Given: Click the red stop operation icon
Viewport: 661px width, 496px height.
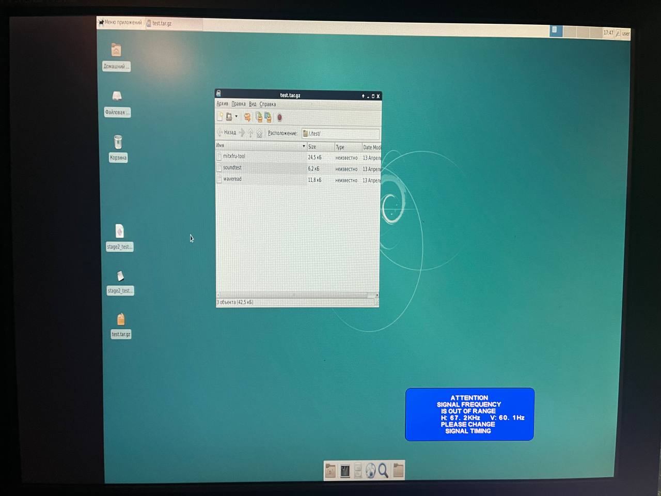Looking at the screenshot, I should [x=279, y=118].
